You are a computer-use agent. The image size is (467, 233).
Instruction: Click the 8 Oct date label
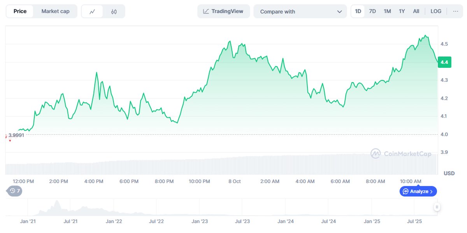point(234,181)
